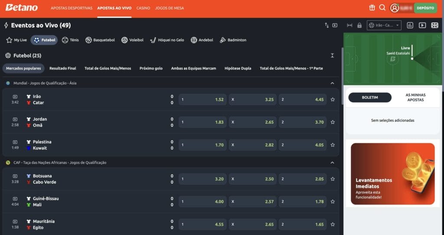Switch to Ambas as Equipas Marcam tab
Screen dimensions: 444x235
pyautogui.click(x=193, y=68)
